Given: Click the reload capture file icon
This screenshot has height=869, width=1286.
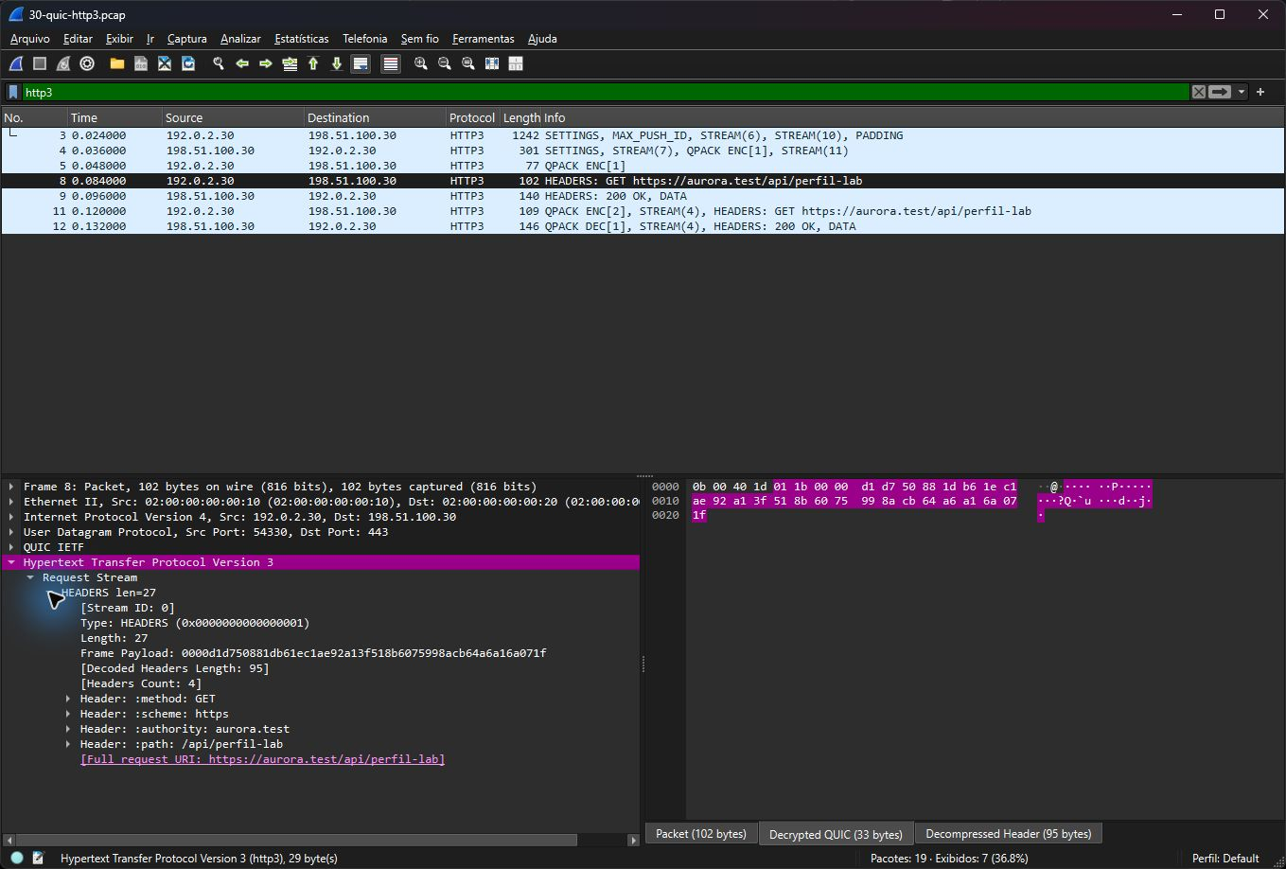Looking at the screenshot, I should (188, 63).
